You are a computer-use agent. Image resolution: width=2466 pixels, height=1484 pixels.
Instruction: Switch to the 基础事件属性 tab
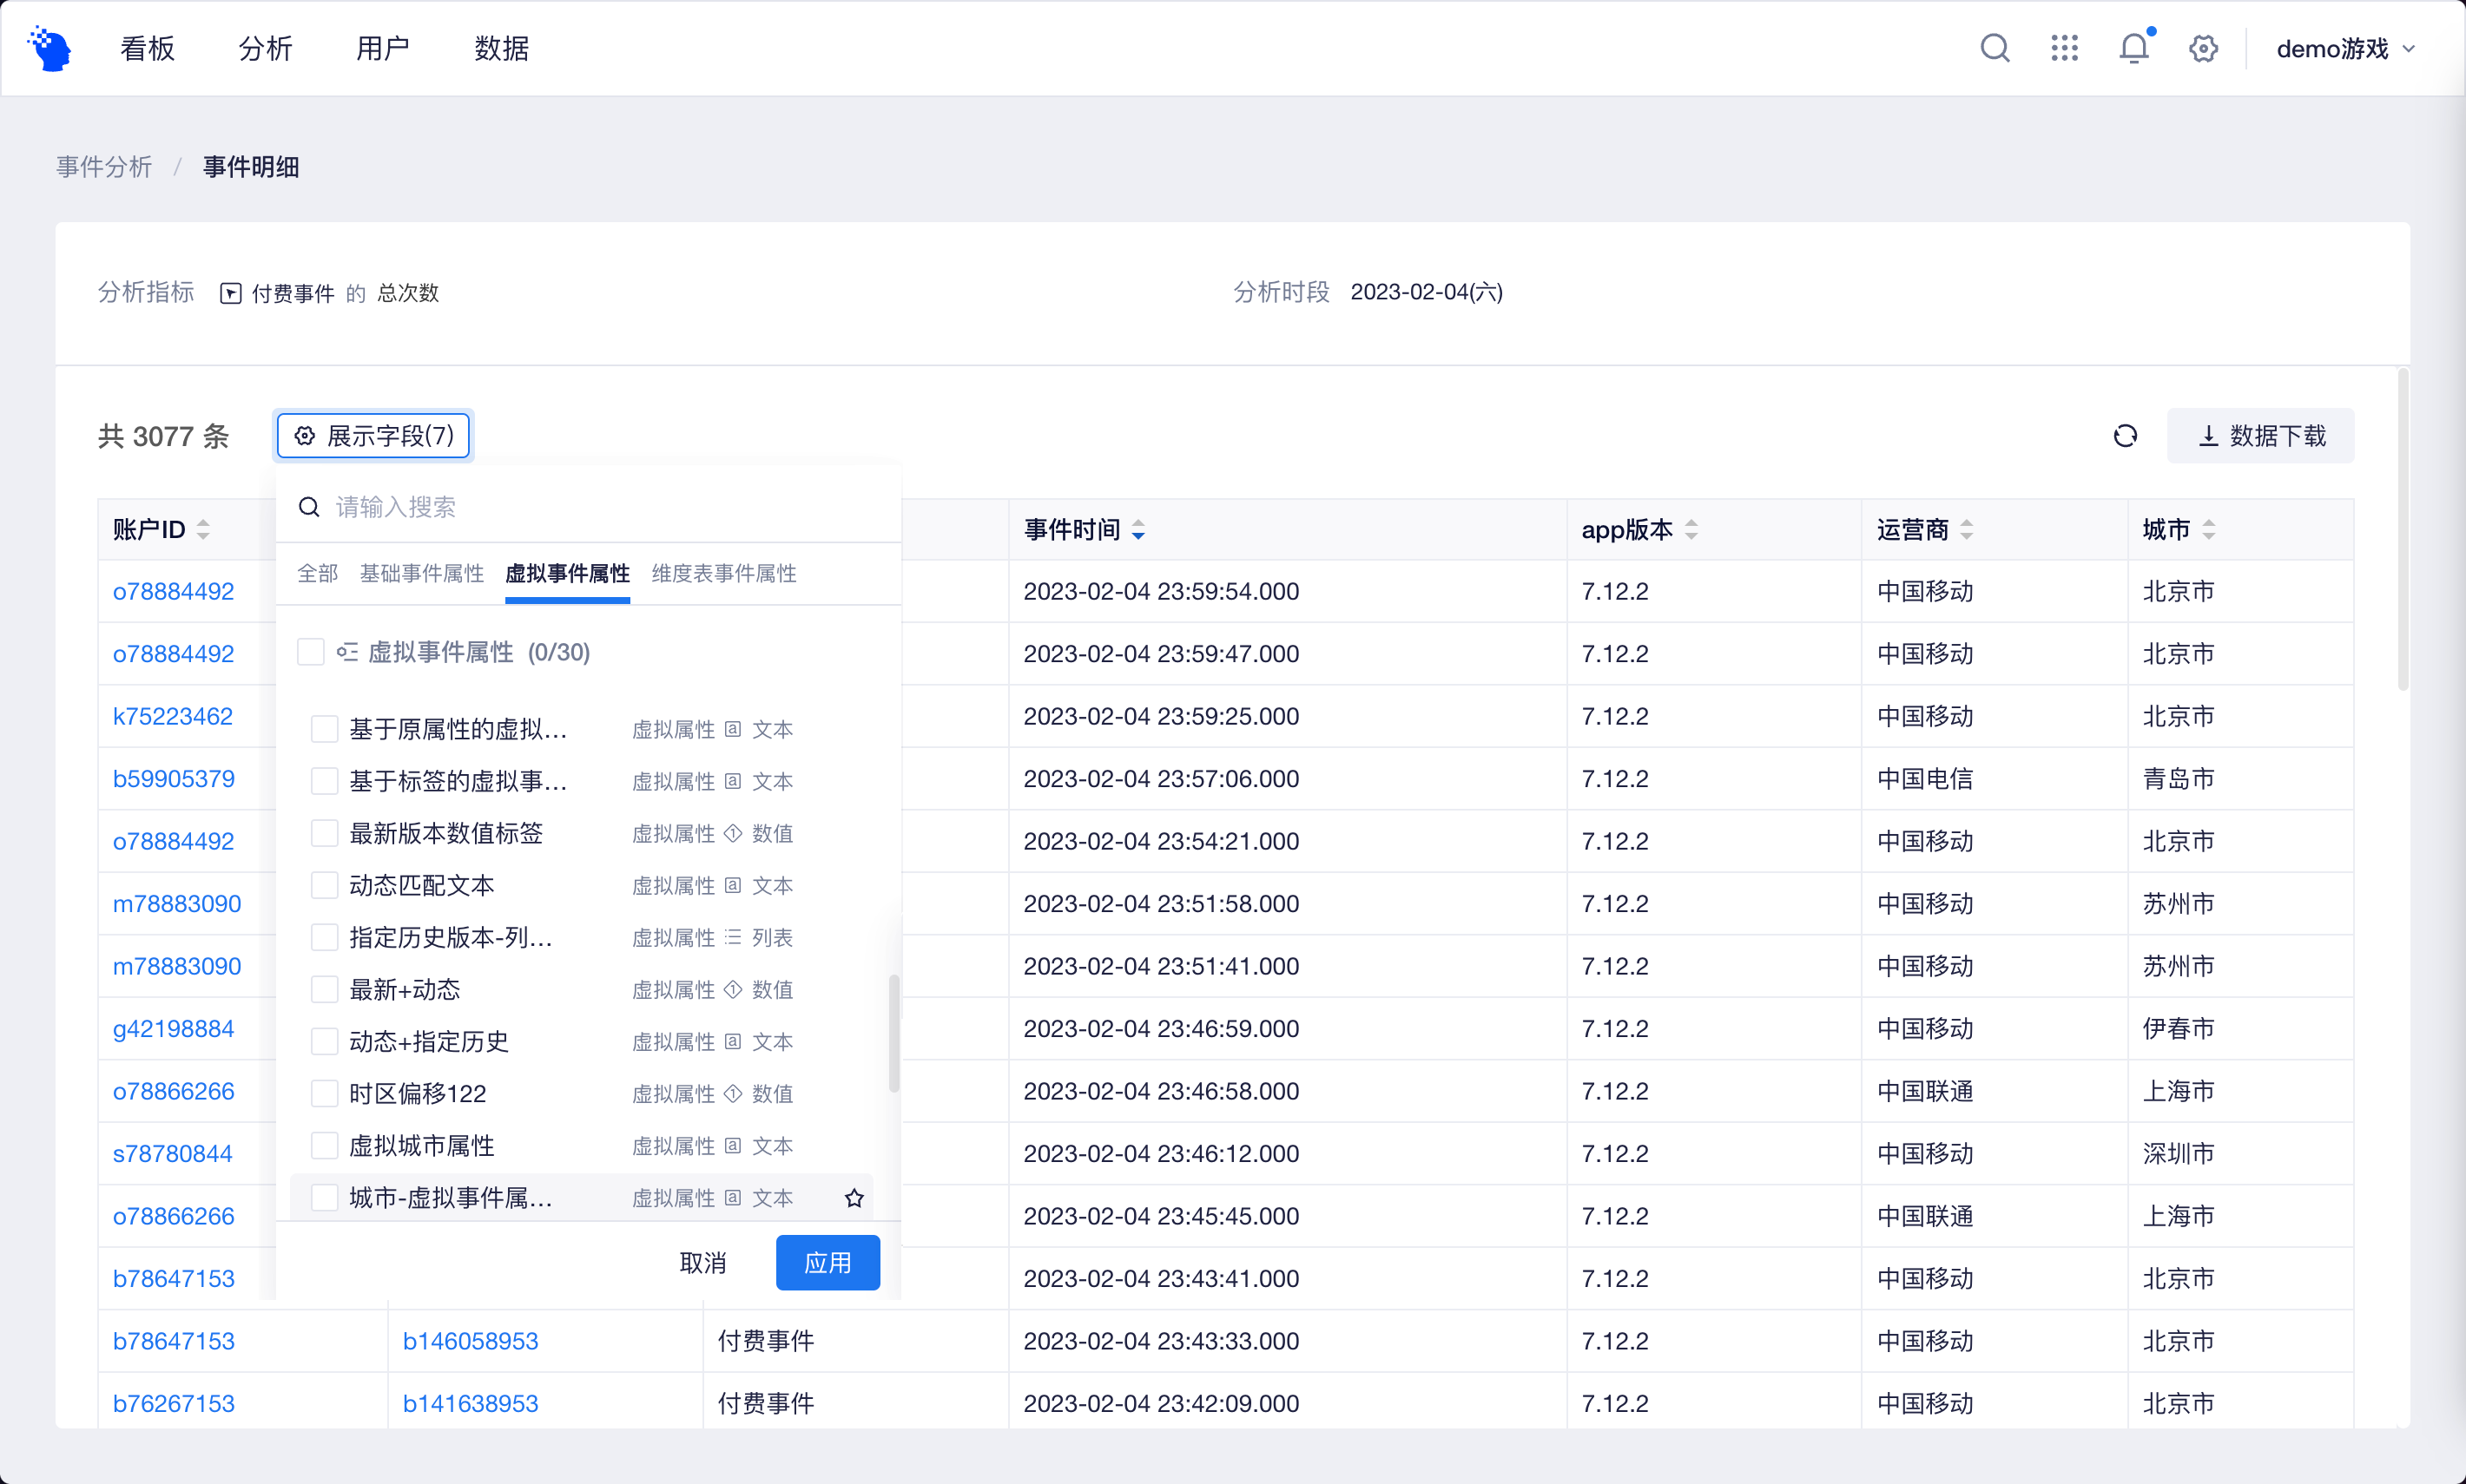(x=421, y=573)
